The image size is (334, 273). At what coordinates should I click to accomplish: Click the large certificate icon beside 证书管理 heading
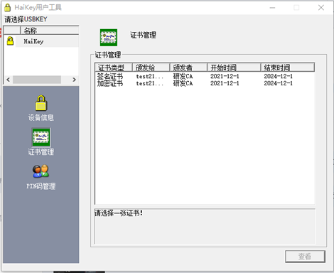tap(109, 38)
